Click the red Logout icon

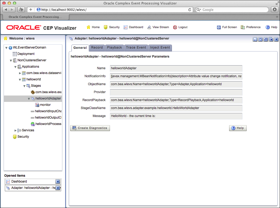point(175,27)
